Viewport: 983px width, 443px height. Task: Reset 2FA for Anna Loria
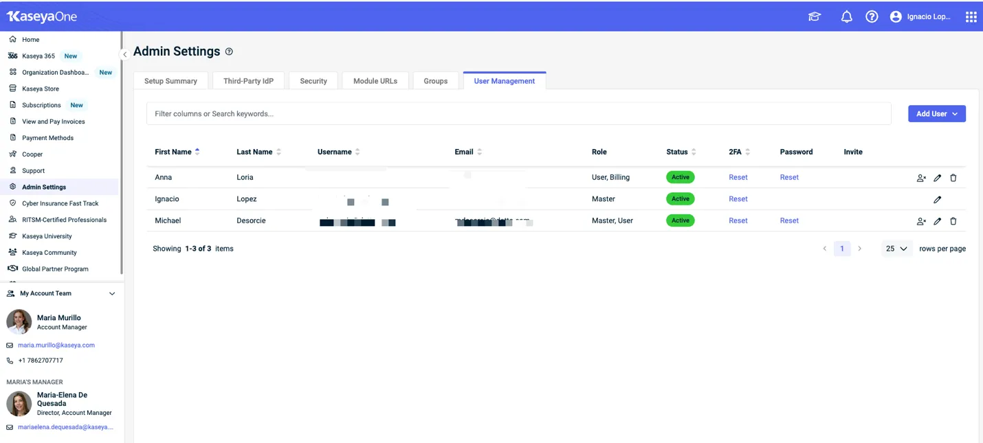pyautogui.click(x=738, y=177)
